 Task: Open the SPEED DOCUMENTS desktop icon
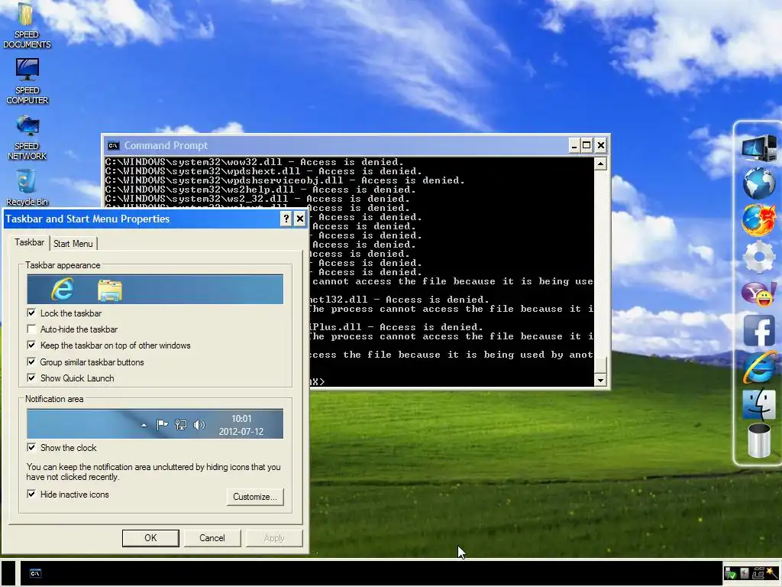click(x=27, y=26)
